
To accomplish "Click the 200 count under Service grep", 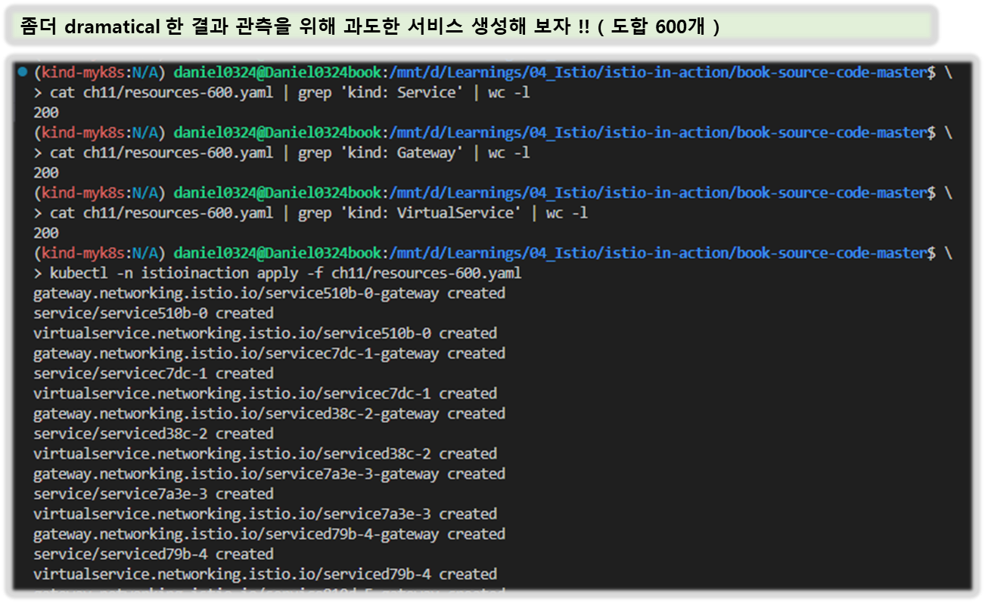I will [x=46, y=113].
